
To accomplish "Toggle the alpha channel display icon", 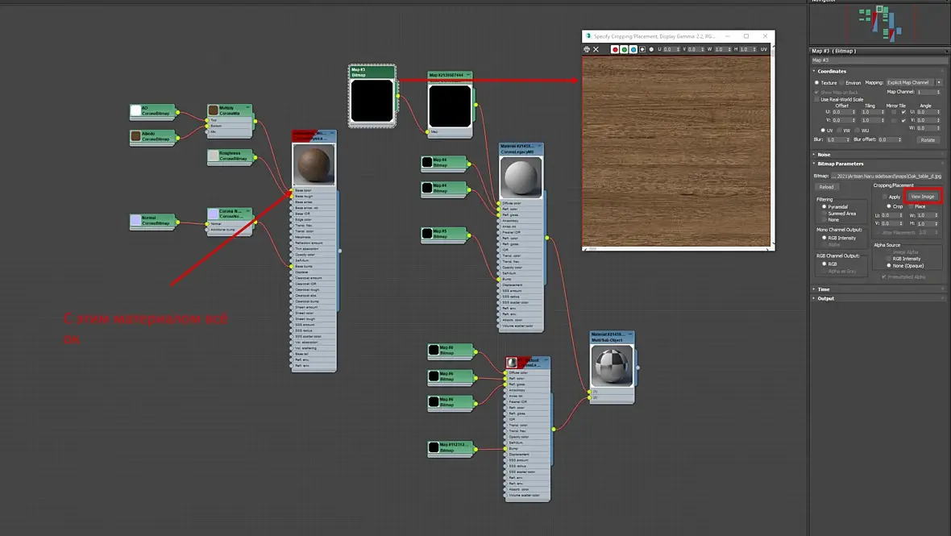I will (x=642, y=49).
